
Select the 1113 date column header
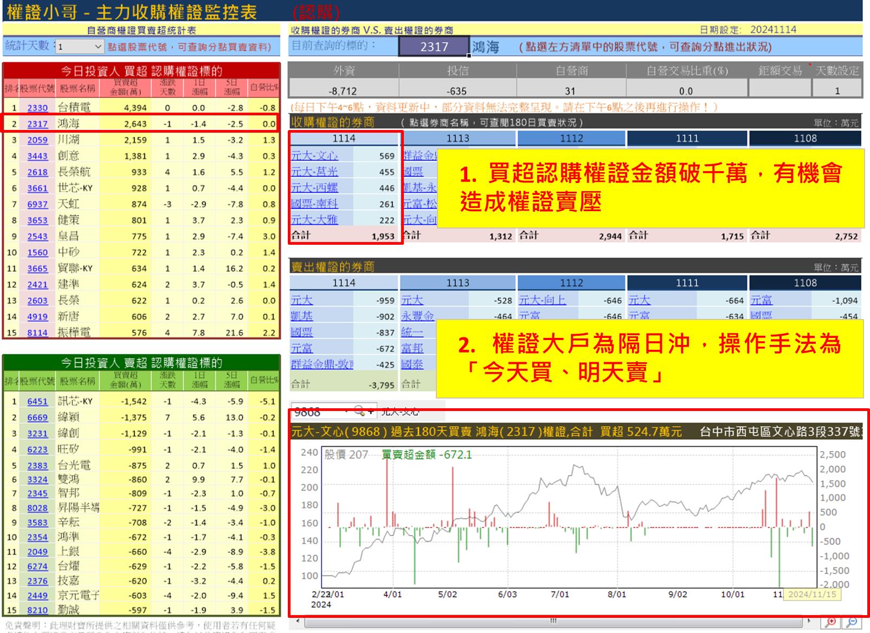457,138
